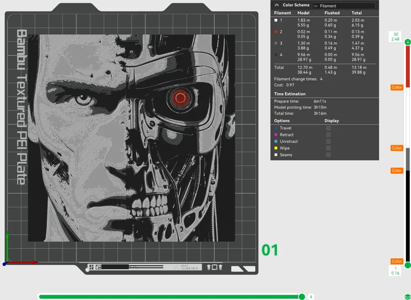Click the topmost orange Color marker on layer slider
Image resolution: width=411 pixels, height=300 pixels.
coord(396,87)
